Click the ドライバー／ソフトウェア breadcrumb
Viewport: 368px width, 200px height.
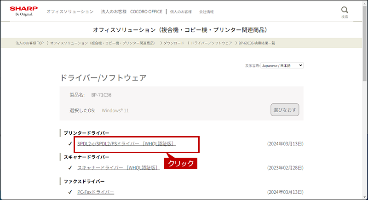point(212,43)
